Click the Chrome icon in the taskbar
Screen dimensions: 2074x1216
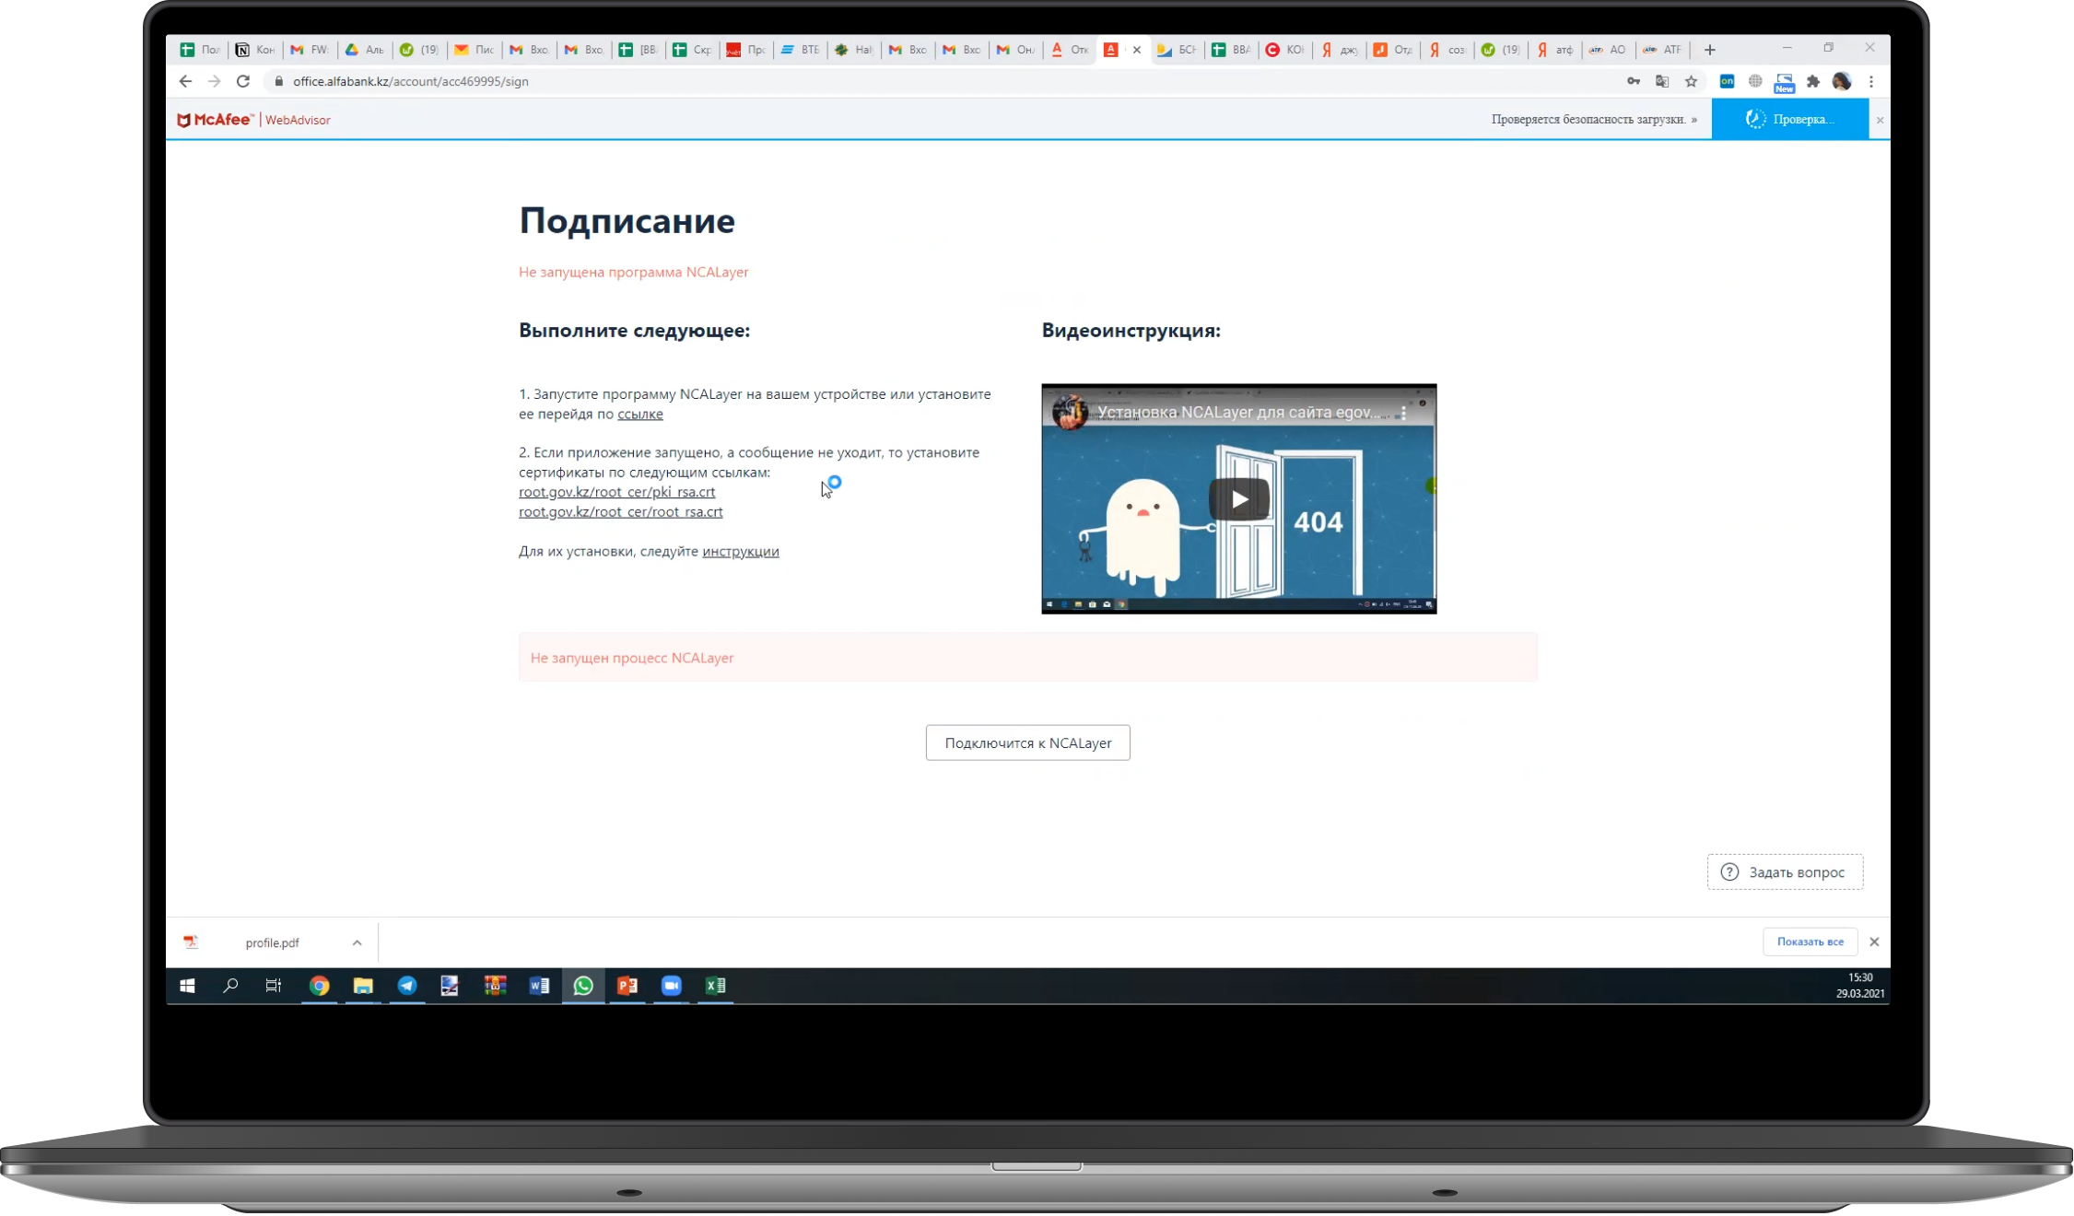pos(319,986)
